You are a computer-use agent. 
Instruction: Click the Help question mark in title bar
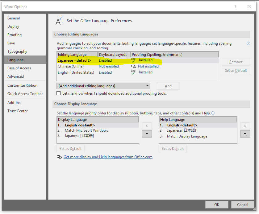pos(235,6)
